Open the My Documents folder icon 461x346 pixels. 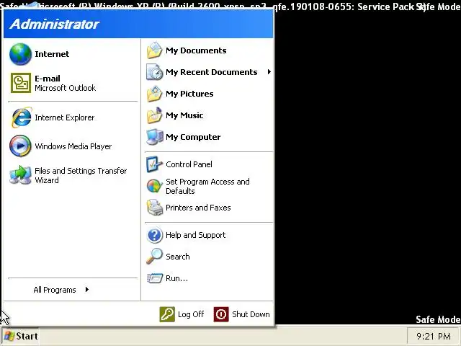154,50
